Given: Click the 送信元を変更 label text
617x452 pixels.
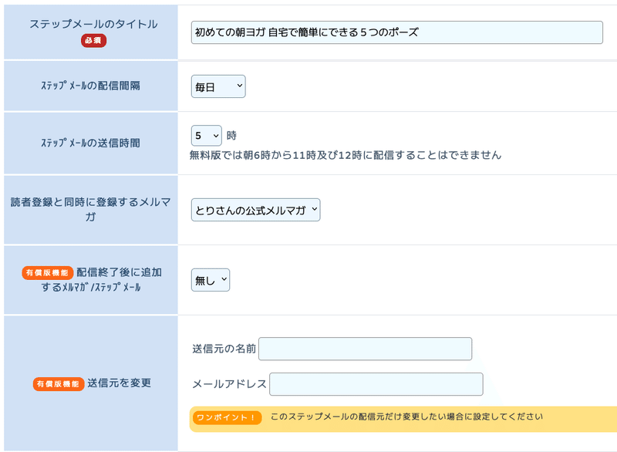Looking at the screenshot, I should (119, 383).
